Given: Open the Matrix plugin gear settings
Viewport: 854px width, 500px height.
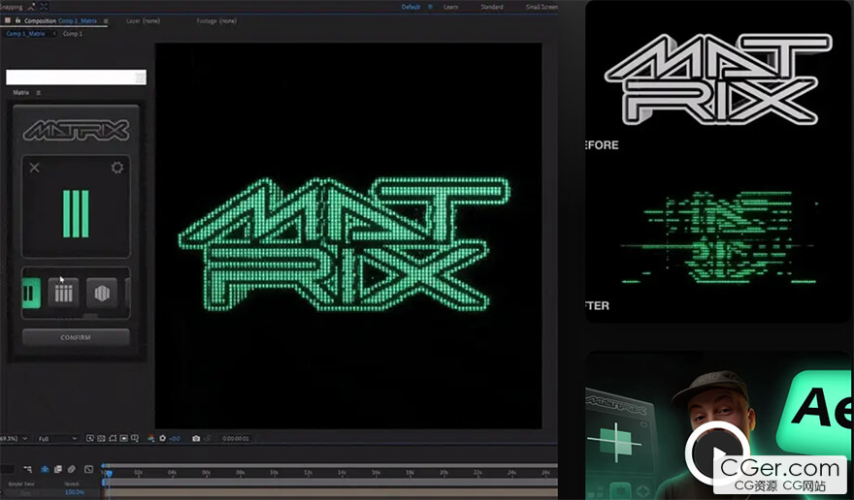Looking at the screenshot, I should click(x=117, y=167).
